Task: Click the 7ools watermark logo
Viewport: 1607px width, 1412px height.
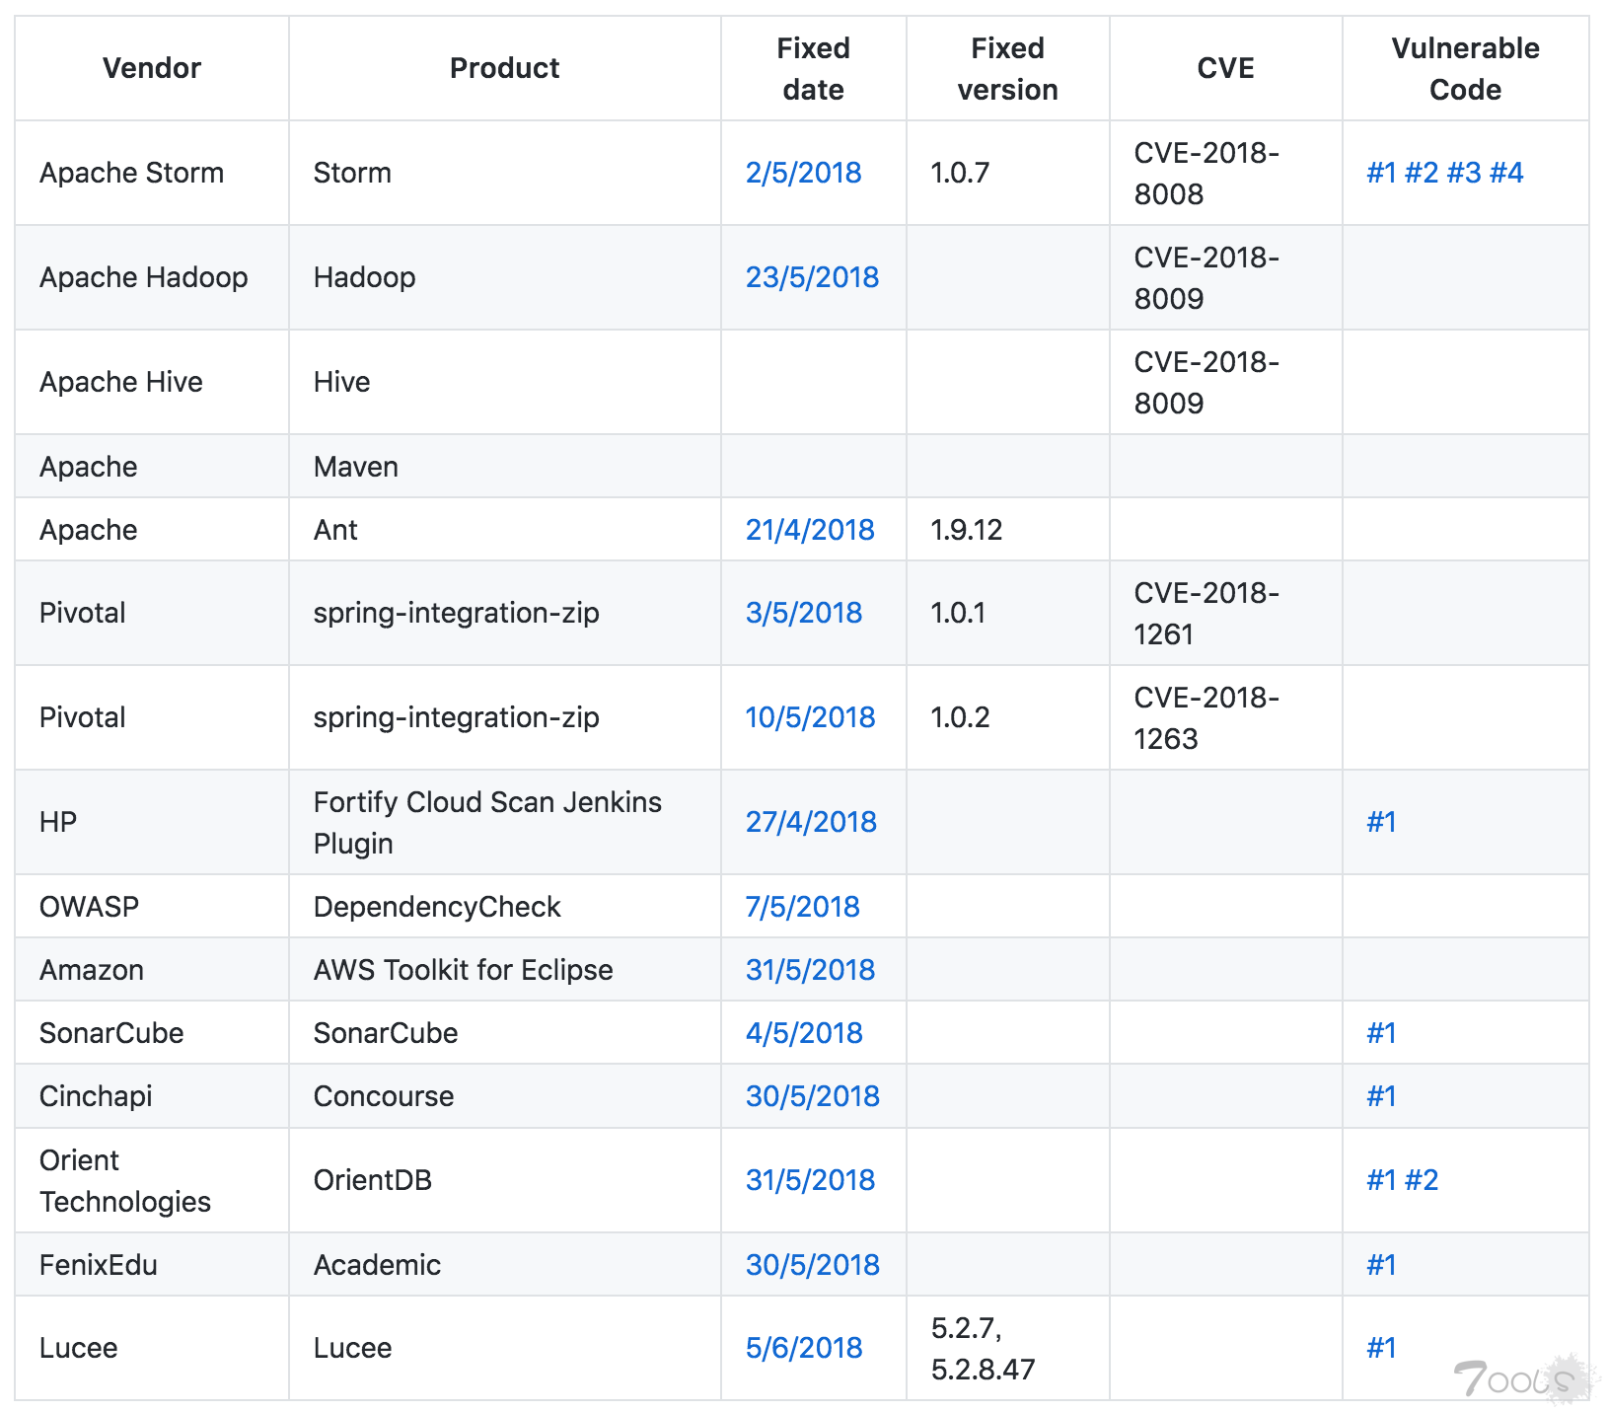Action: [1519, 1378]
